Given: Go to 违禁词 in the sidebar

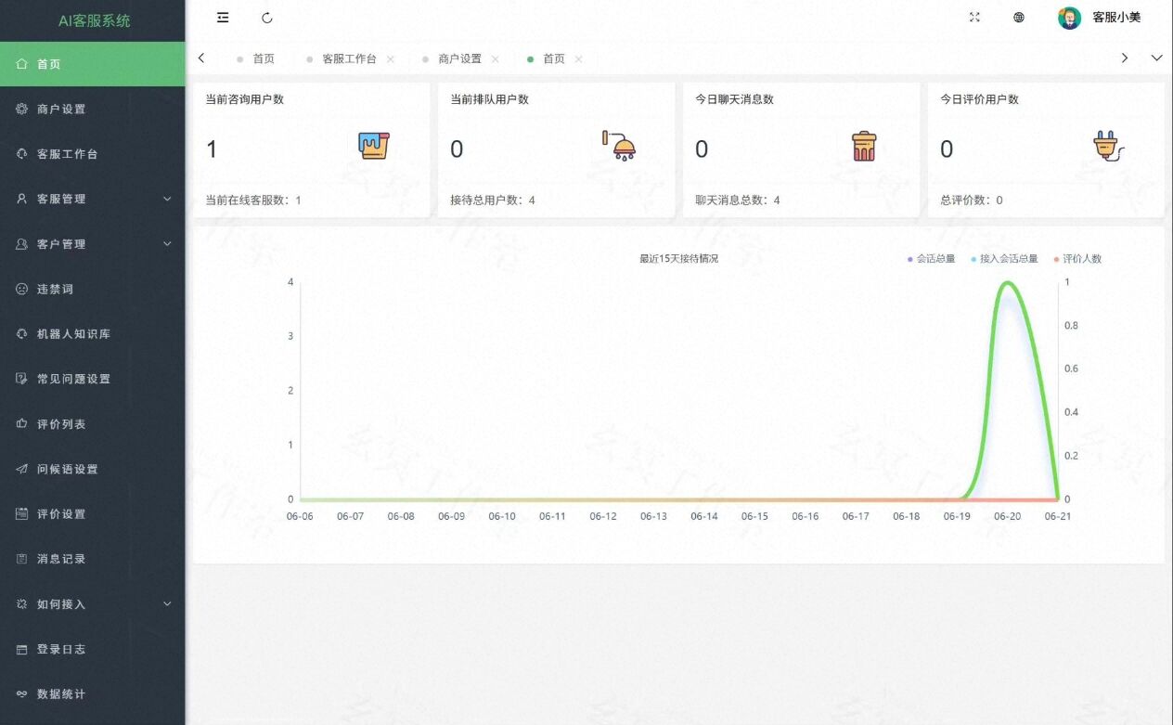Looking at the screenshot, I should tap(93, 289).
